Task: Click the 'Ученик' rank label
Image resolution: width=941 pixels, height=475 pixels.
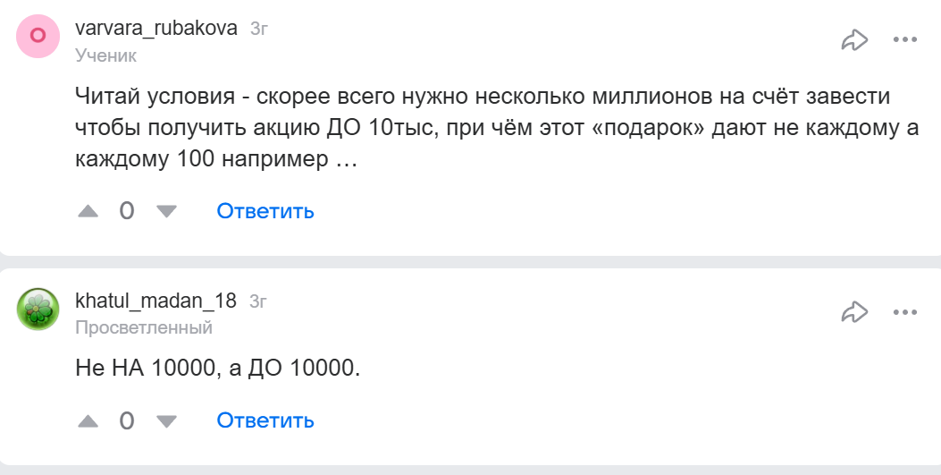Action: (105, 55)
